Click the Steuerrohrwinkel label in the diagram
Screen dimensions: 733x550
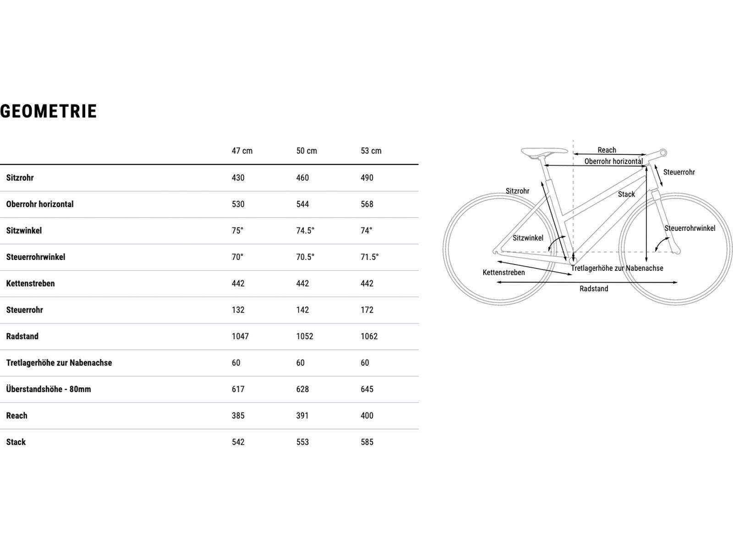689,228
